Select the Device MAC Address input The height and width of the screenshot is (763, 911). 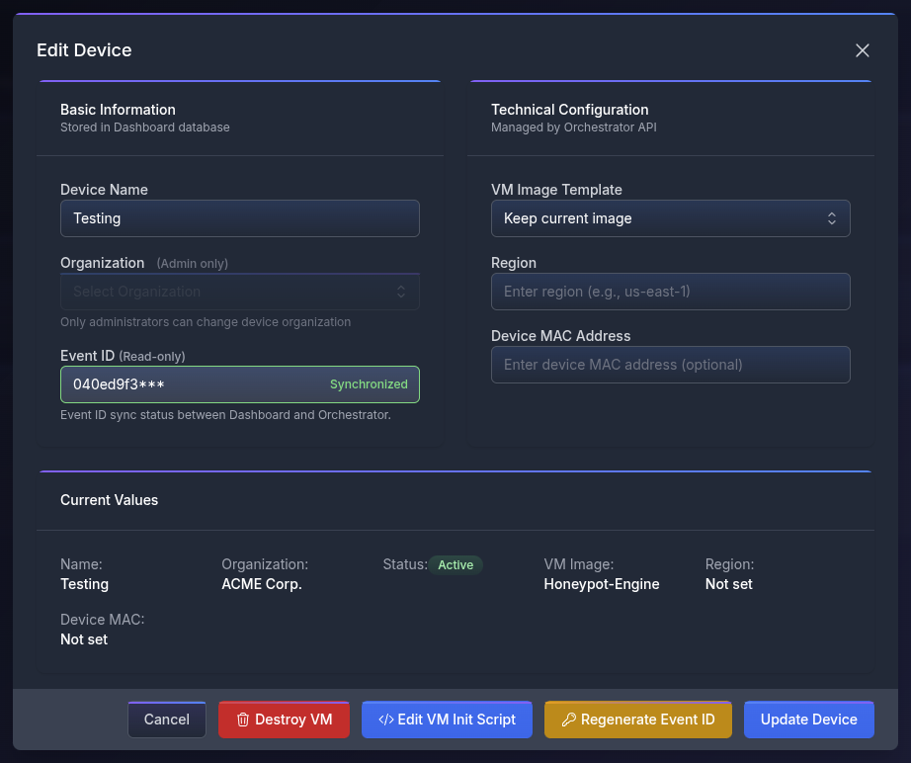coord(670,365)
